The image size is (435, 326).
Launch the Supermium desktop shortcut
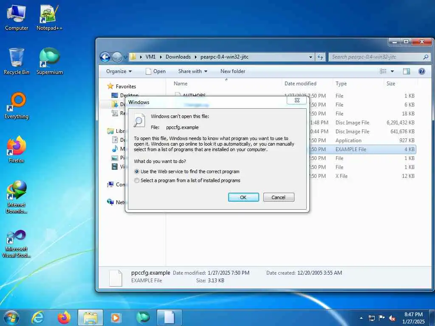(49, 62)
